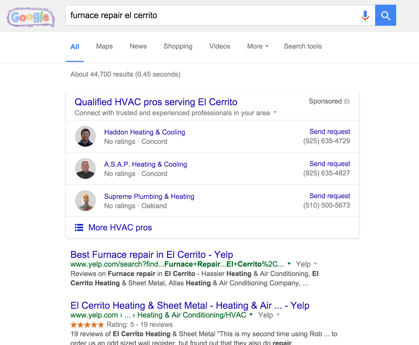Screen dimensions: 419x345
Task: Expand the green arrow after Heating & Air Conditioning/HVAC
Action: pos(251,315)
